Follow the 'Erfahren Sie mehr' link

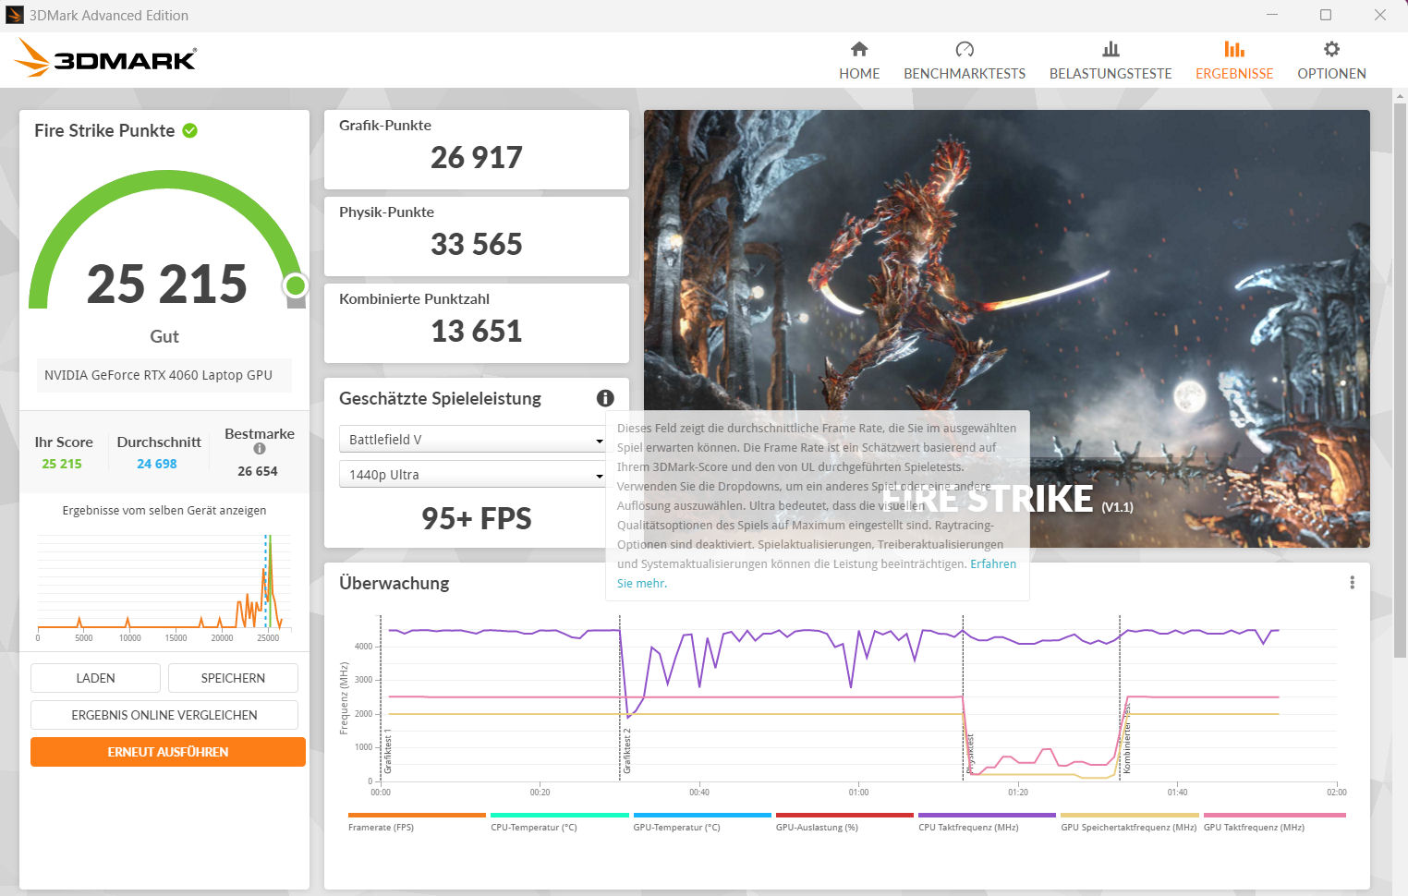point(993,563)
